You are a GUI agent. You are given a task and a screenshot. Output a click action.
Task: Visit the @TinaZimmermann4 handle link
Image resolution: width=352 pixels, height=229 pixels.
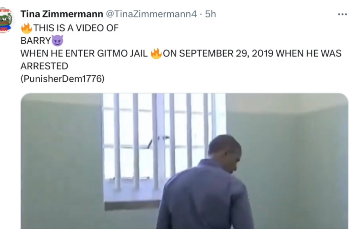(151, 14)
